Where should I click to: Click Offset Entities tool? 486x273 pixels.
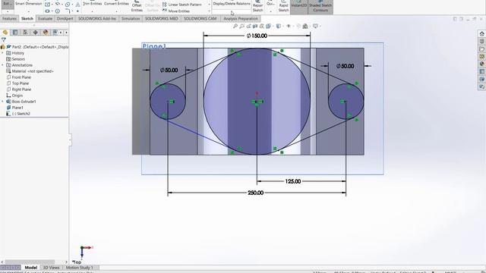tap(137, 6)
